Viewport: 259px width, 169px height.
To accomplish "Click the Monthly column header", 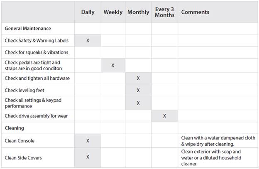I will point(138,12).
